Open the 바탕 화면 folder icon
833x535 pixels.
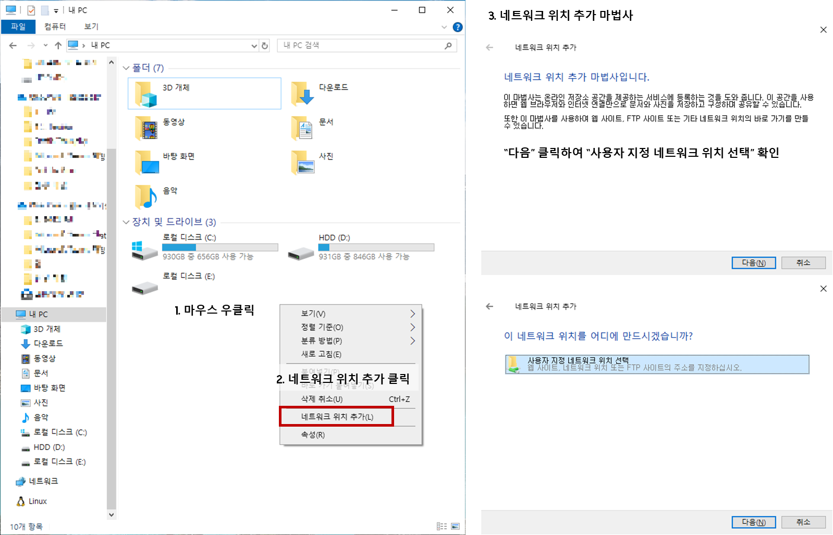[x=146, y=163]
